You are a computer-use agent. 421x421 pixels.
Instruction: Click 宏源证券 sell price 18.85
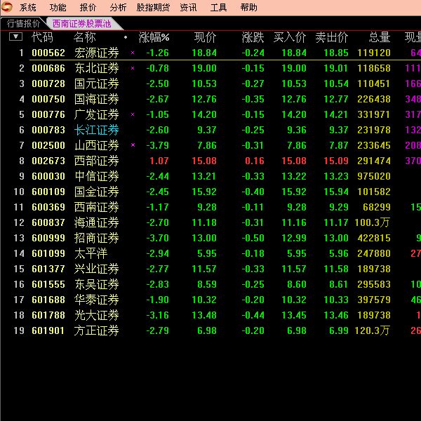(x=336, y=53)
